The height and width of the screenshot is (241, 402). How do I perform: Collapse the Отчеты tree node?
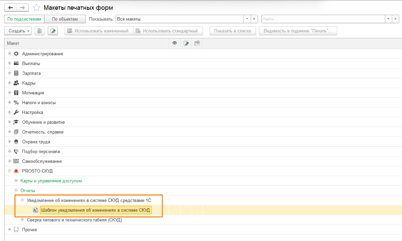[x=16, y=191]
